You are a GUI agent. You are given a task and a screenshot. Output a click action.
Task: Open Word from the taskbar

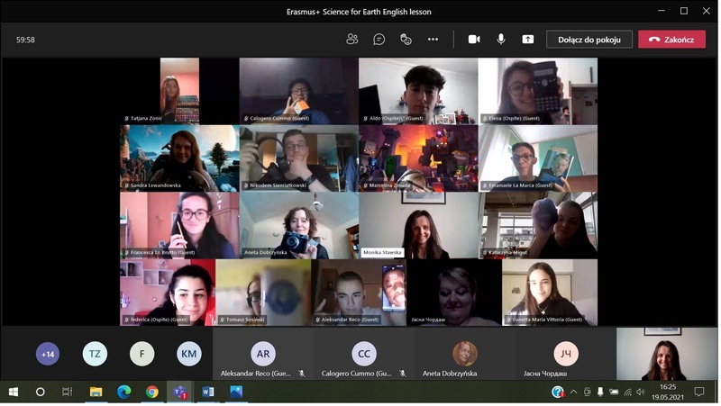click(208, 392)
